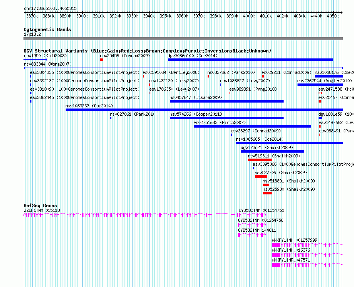The width and height of the screenshot is (354, 287).
Task: Select the ANKFY1|NM_001257999 transcript label
Action: click(294, 240)
